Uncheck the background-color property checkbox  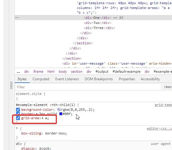18,110
